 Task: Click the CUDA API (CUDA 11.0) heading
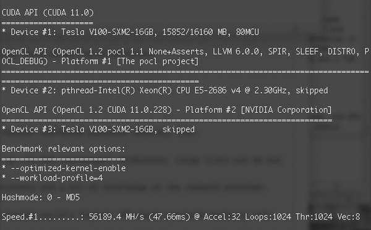pos(48,12)
